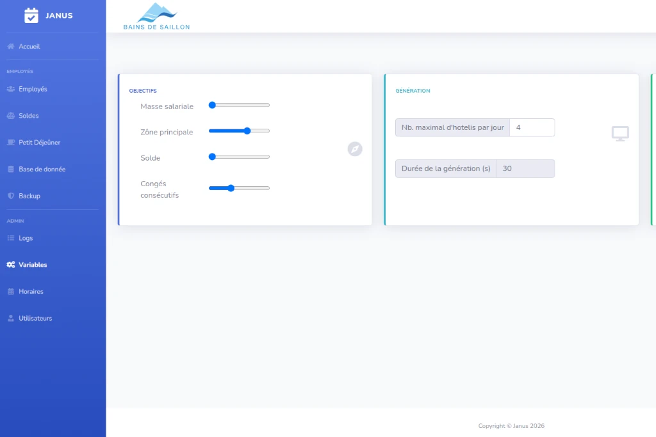Click the monitor icon in Génération card
Screen dimensions: 656x437
click(620, 134)
